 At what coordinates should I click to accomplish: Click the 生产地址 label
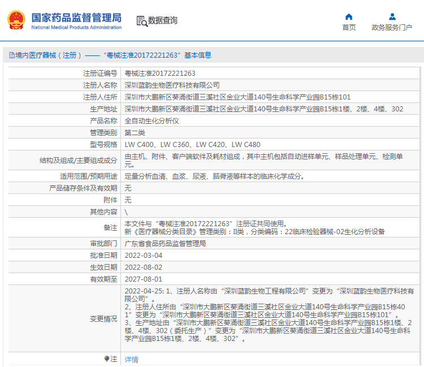pyautogui.click(x=103, y=109)
